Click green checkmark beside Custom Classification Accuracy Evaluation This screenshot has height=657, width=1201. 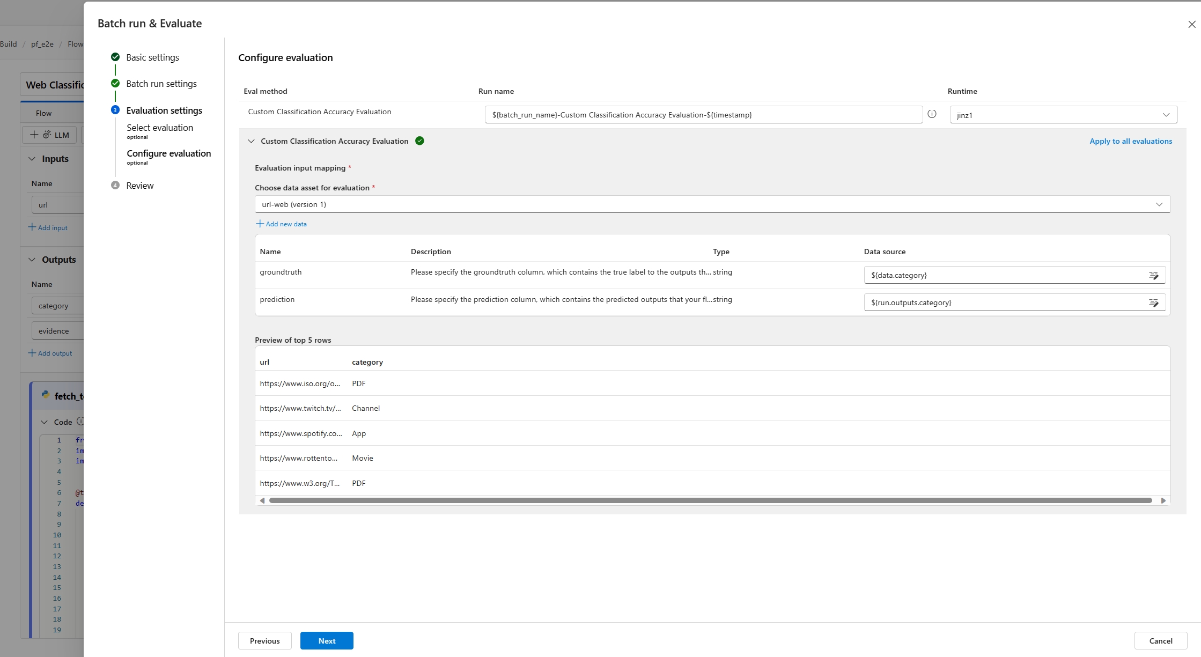(x=419, y=141)
